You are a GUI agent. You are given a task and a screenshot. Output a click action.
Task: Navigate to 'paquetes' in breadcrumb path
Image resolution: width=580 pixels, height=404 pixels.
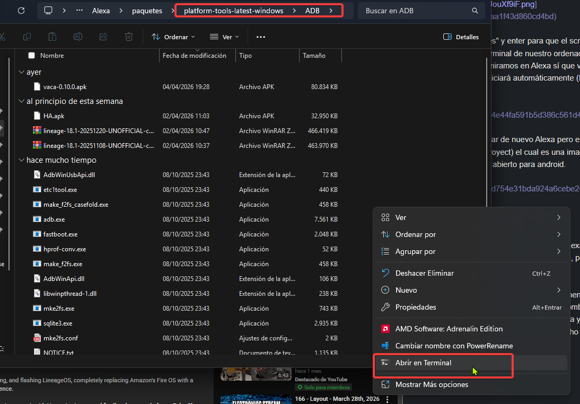tap(147, 11)
